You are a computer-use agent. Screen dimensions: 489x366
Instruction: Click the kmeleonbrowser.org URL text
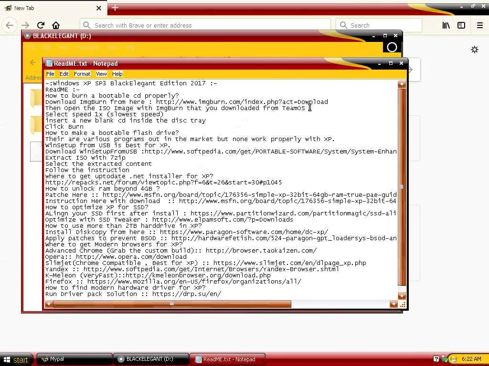tap(198, 275)
